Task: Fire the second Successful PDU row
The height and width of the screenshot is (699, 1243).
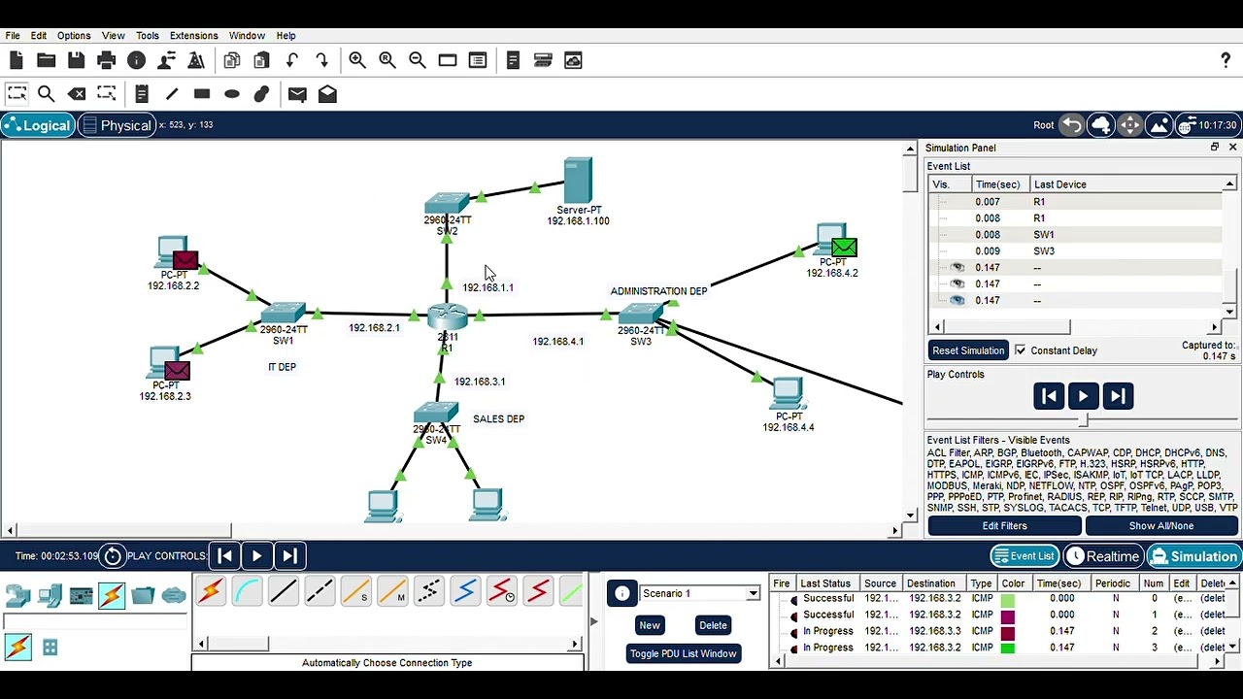Action: click(x=794, y=616)
